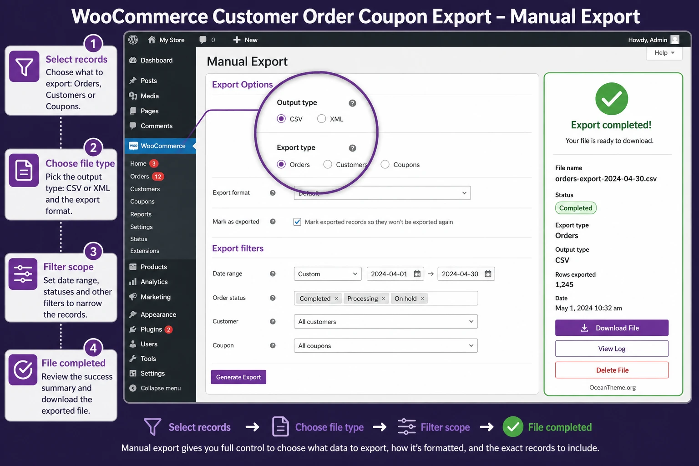Open the Custom date range dropdown
699x466 pixels.
(328, 274)
